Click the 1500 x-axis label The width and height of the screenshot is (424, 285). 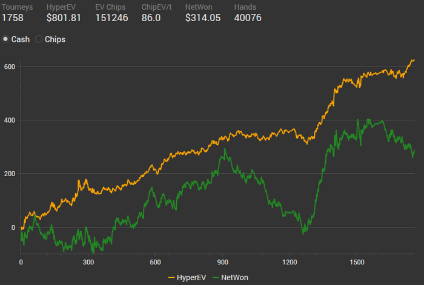click(357, 262)
